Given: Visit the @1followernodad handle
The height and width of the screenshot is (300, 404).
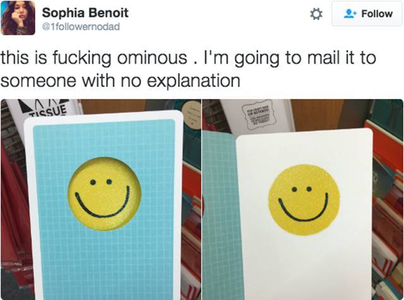Looking at the screenshot, I should pyautogui.click(x=81, y=26).
